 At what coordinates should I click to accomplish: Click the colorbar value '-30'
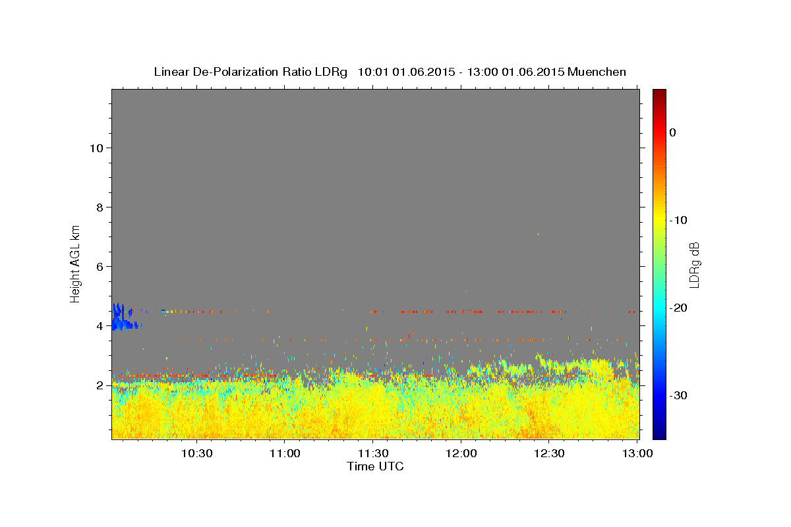pyautogui.click(x=678, y=395)
